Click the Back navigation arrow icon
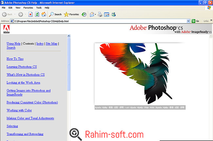This screenshot has height=141, width=213. [4, 14]
